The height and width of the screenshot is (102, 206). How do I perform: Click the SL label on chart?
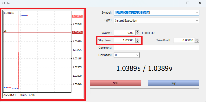5,31
